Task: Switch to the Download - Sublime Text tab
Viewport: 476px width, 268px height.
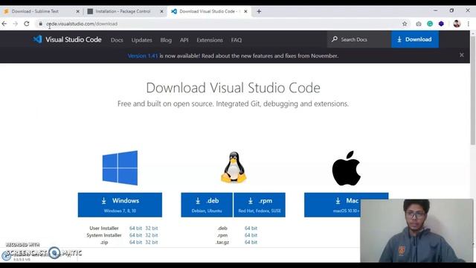Action: (41, 11)
